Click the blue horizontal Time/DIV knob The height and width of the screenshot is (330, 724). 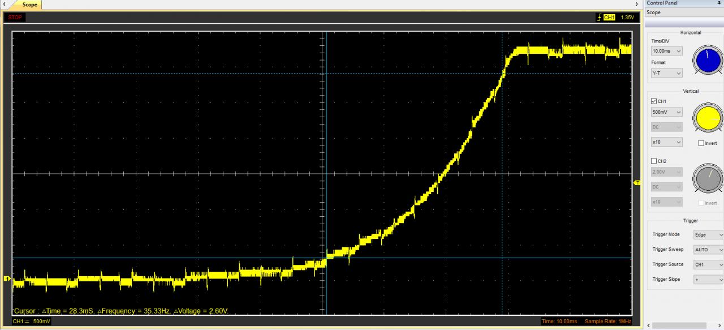pos(709,61)
